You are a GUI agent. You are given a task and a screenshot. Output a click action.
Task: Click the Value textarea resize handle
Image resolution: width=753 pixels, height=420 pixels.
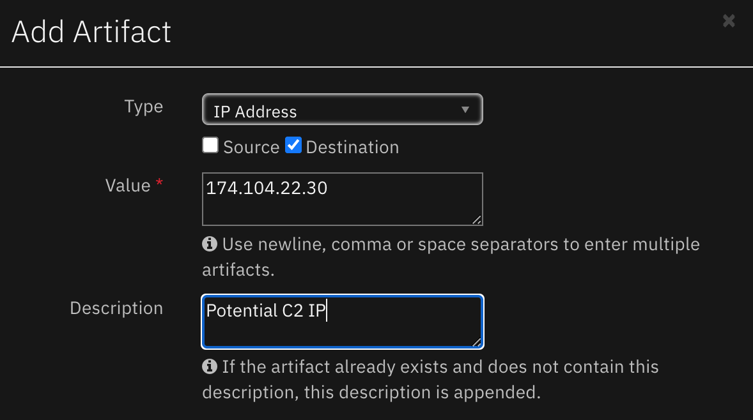[x=477, y=220]
